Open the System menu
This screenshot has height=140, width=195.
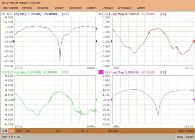click(141, 8)
